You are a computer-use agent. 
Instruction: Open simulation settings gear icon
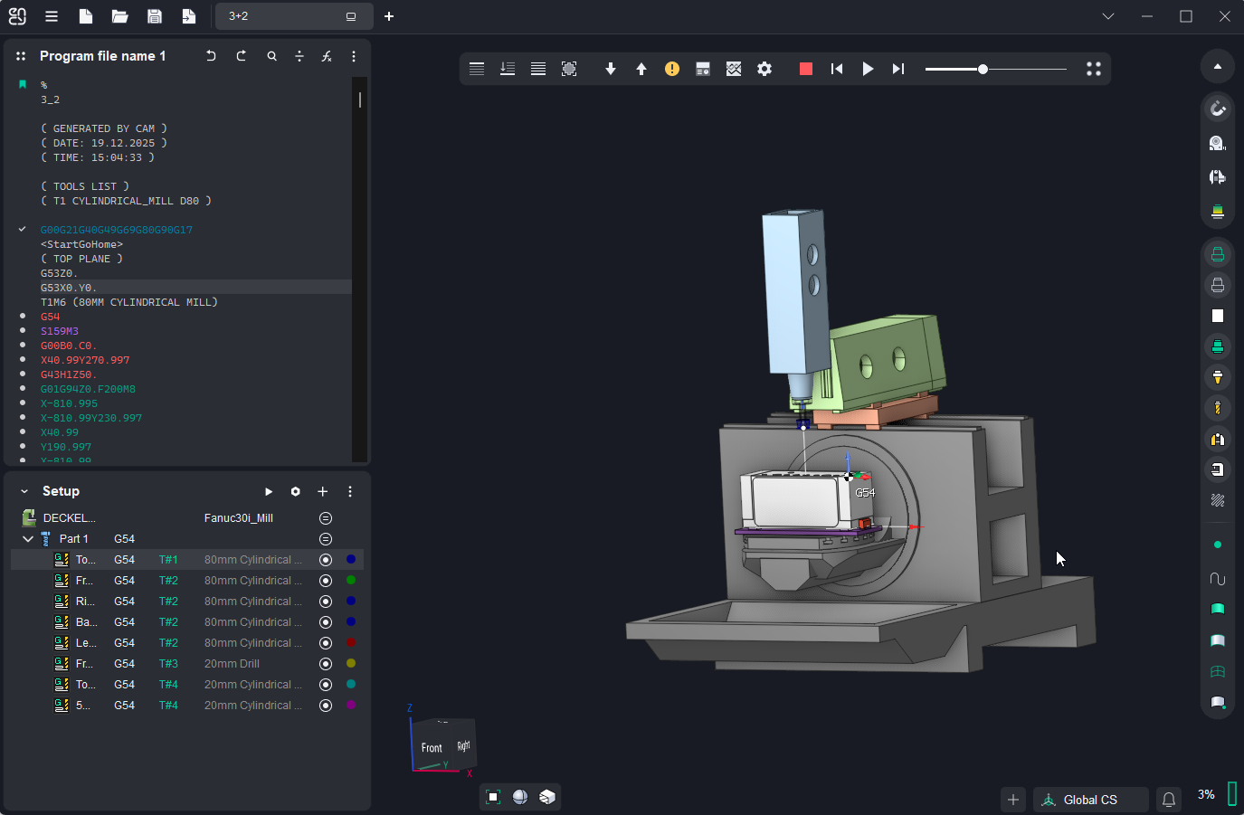(764, 69)
